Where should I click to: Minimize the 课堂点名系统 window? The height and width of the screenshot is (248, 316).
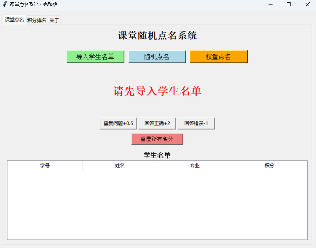[270, 5]
